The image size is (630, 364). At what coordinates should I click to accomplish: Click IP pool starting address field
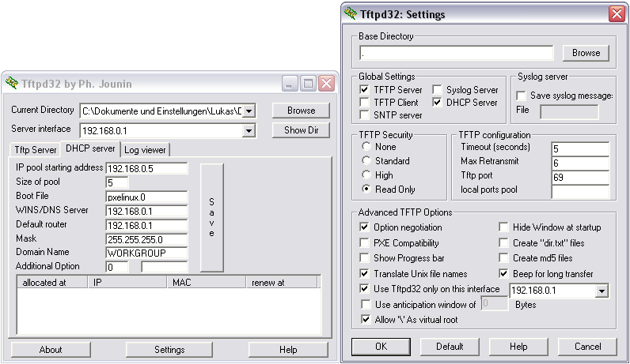(x=146, y=168)
